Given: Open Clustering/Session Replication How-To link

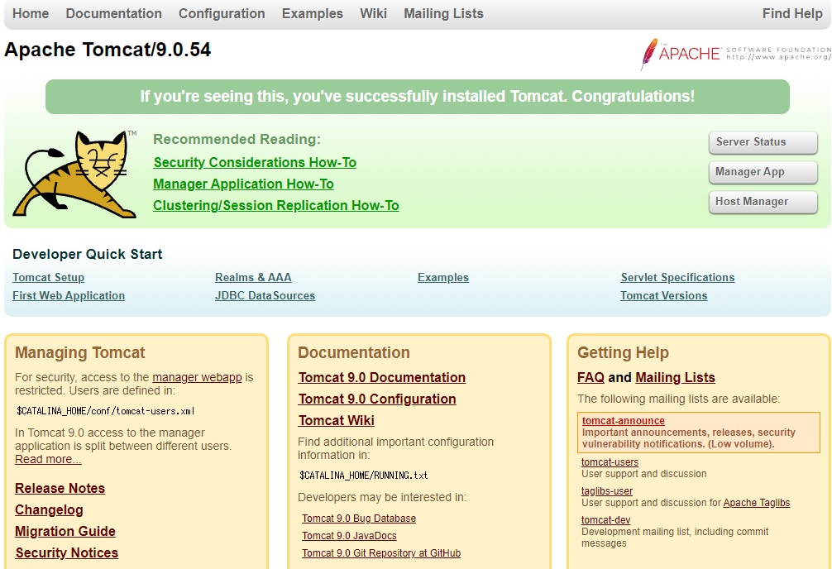Looking at the screenshot, I should [x=276, y=205].
